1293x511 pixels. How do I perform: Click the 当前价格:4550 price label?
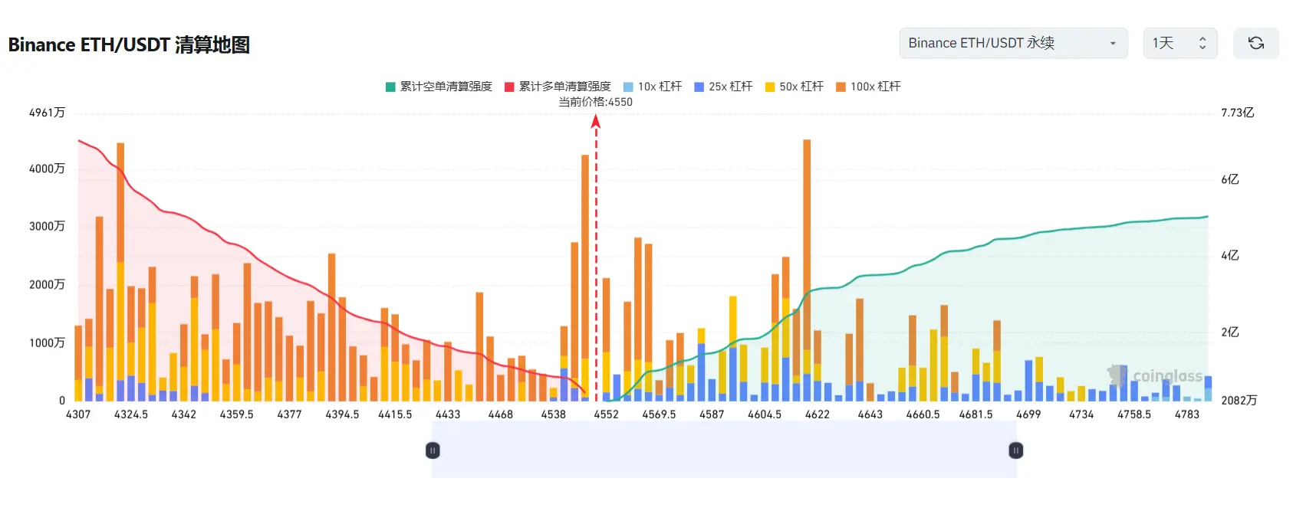596,102
